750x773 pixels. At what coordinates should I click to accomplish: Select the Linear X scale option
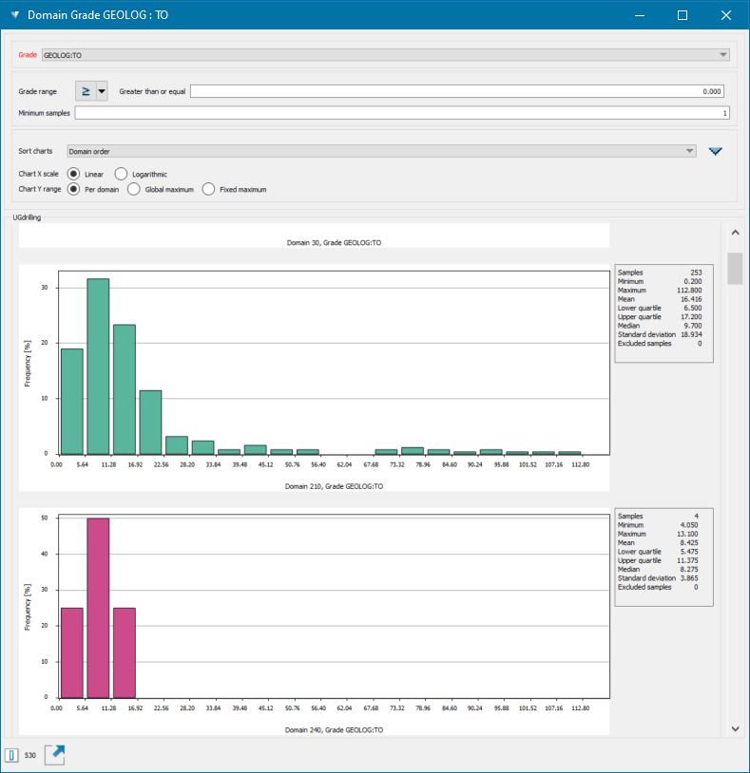click(73, 174)
